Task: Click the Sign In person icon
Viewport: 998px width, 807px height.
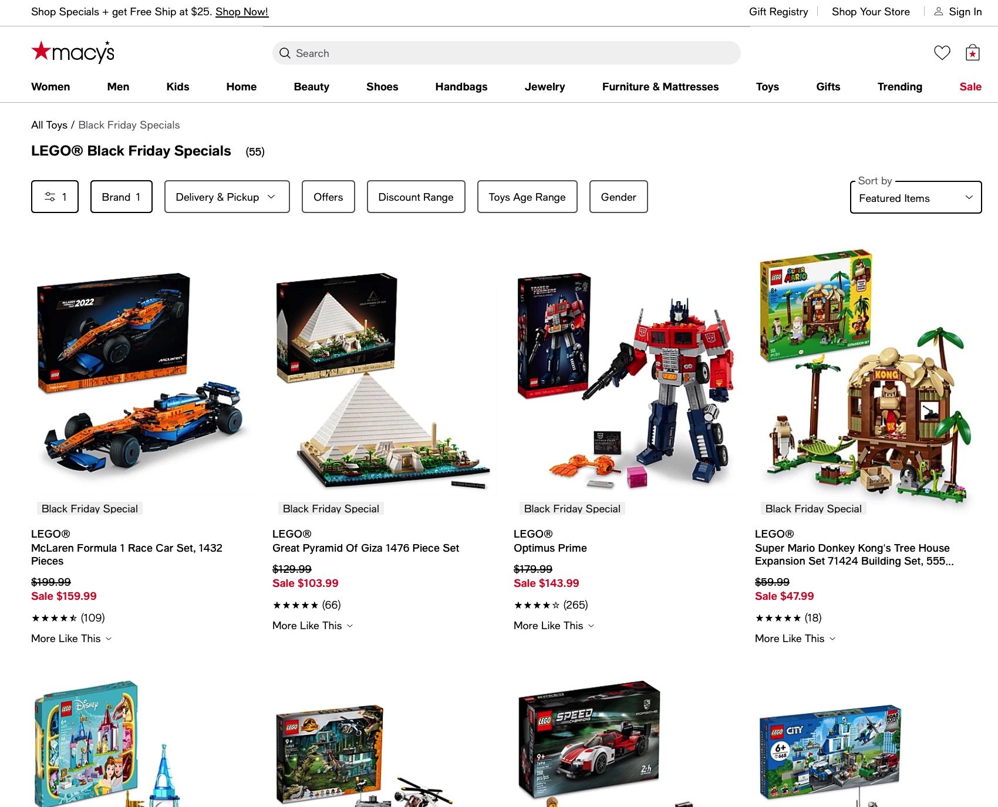Action: [x=939, y=12]
